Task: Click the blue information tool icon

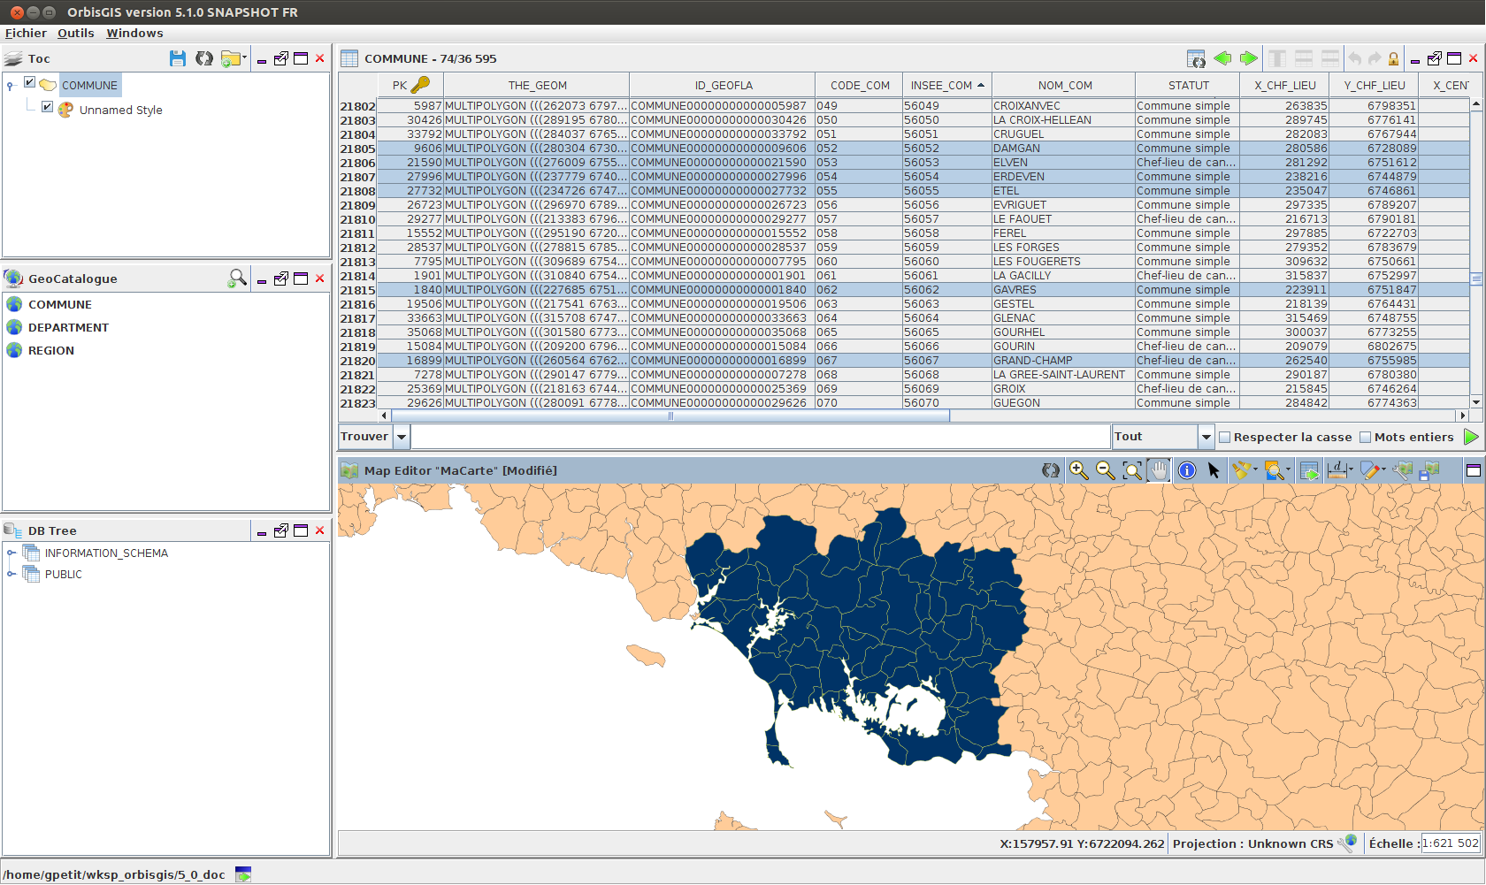Action: pyautogui.click(x=1187, y=470)
